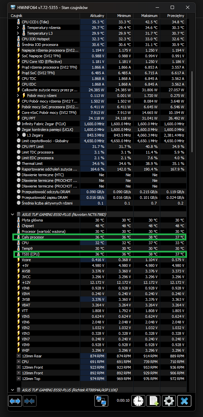203x417 pixels.
Task: Select Przepustowość odczytu DRAM row
Action: pyautogui.click(x=98, y=192)
